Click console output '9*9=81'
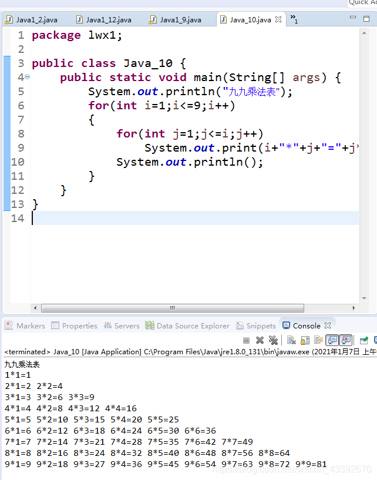Screen dimensions: 377x480 point(311,464)
